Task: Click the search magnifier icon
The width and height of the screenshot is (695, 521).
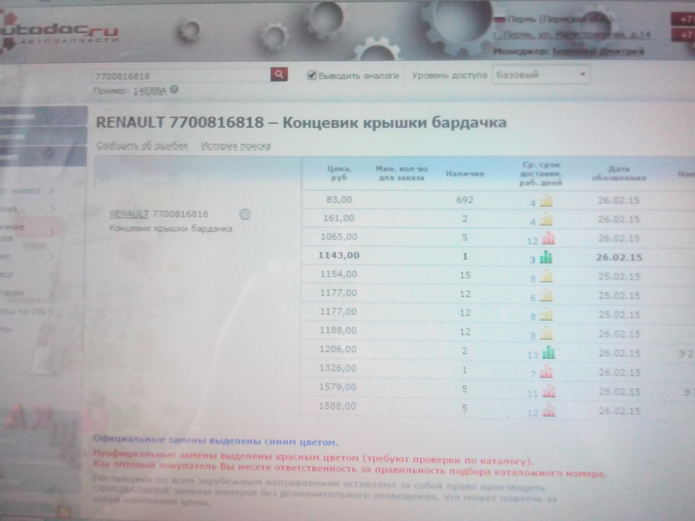Action: [279, 75]
